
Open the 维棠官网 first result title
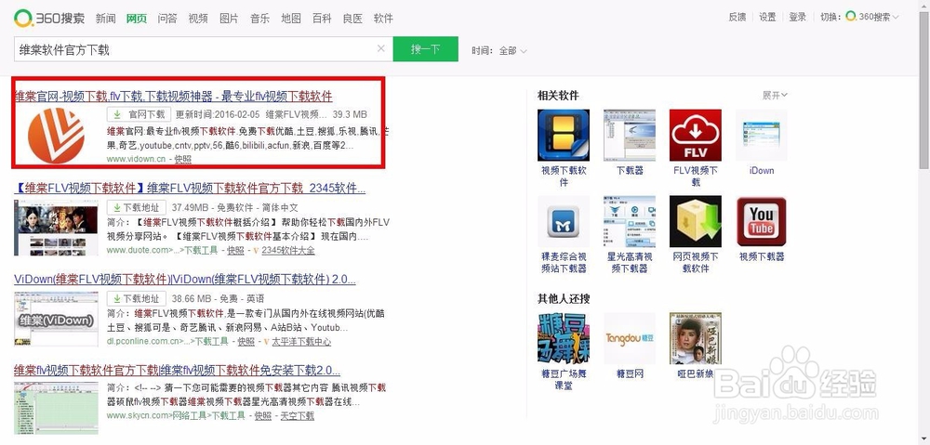click(173, 97)
